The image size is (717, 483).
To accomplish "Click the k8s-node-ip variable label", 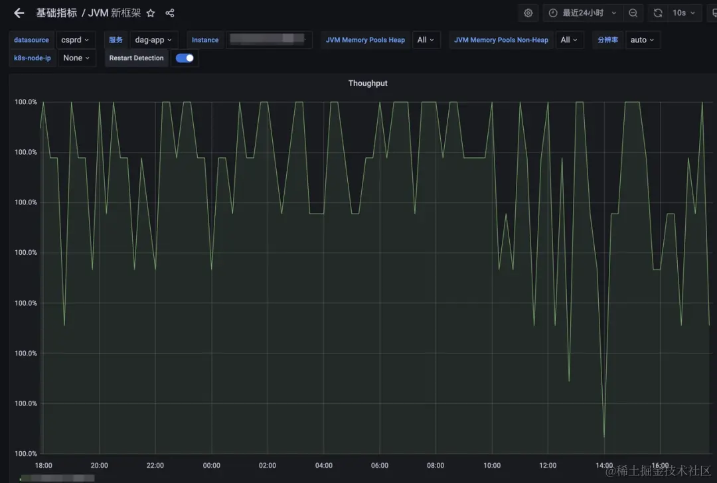I will tap(32, 58).
